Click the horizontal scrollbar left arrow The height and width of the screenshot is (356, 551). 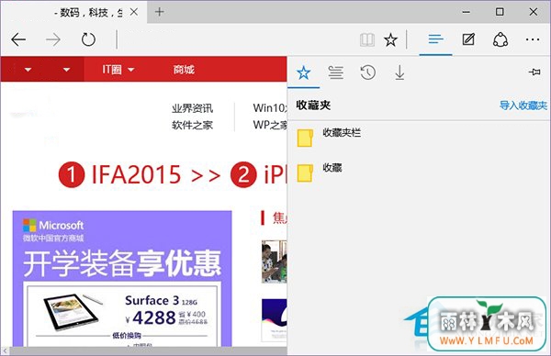pos(5,350)
